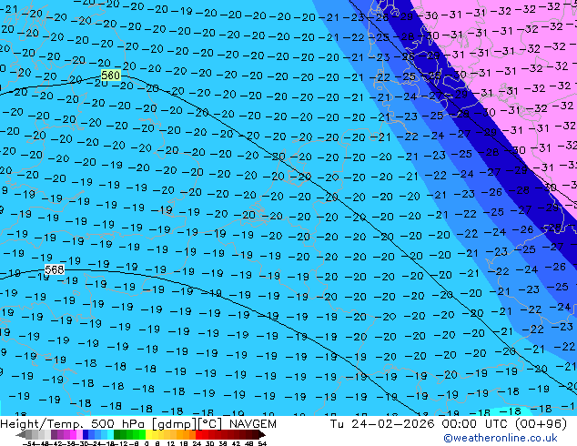Click the dark right arrow of the legend
The width and height of the screenshot is (577, 446).
click(262, 434)
